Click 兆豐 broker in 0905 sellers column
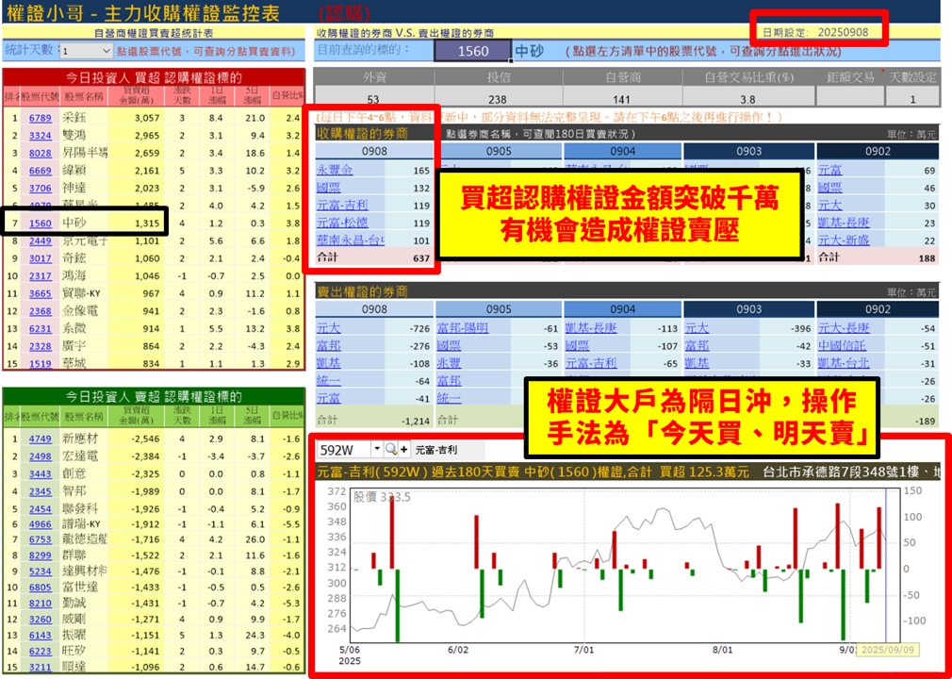The height and width of the screenshot is (679, 952). coord(450,363)
